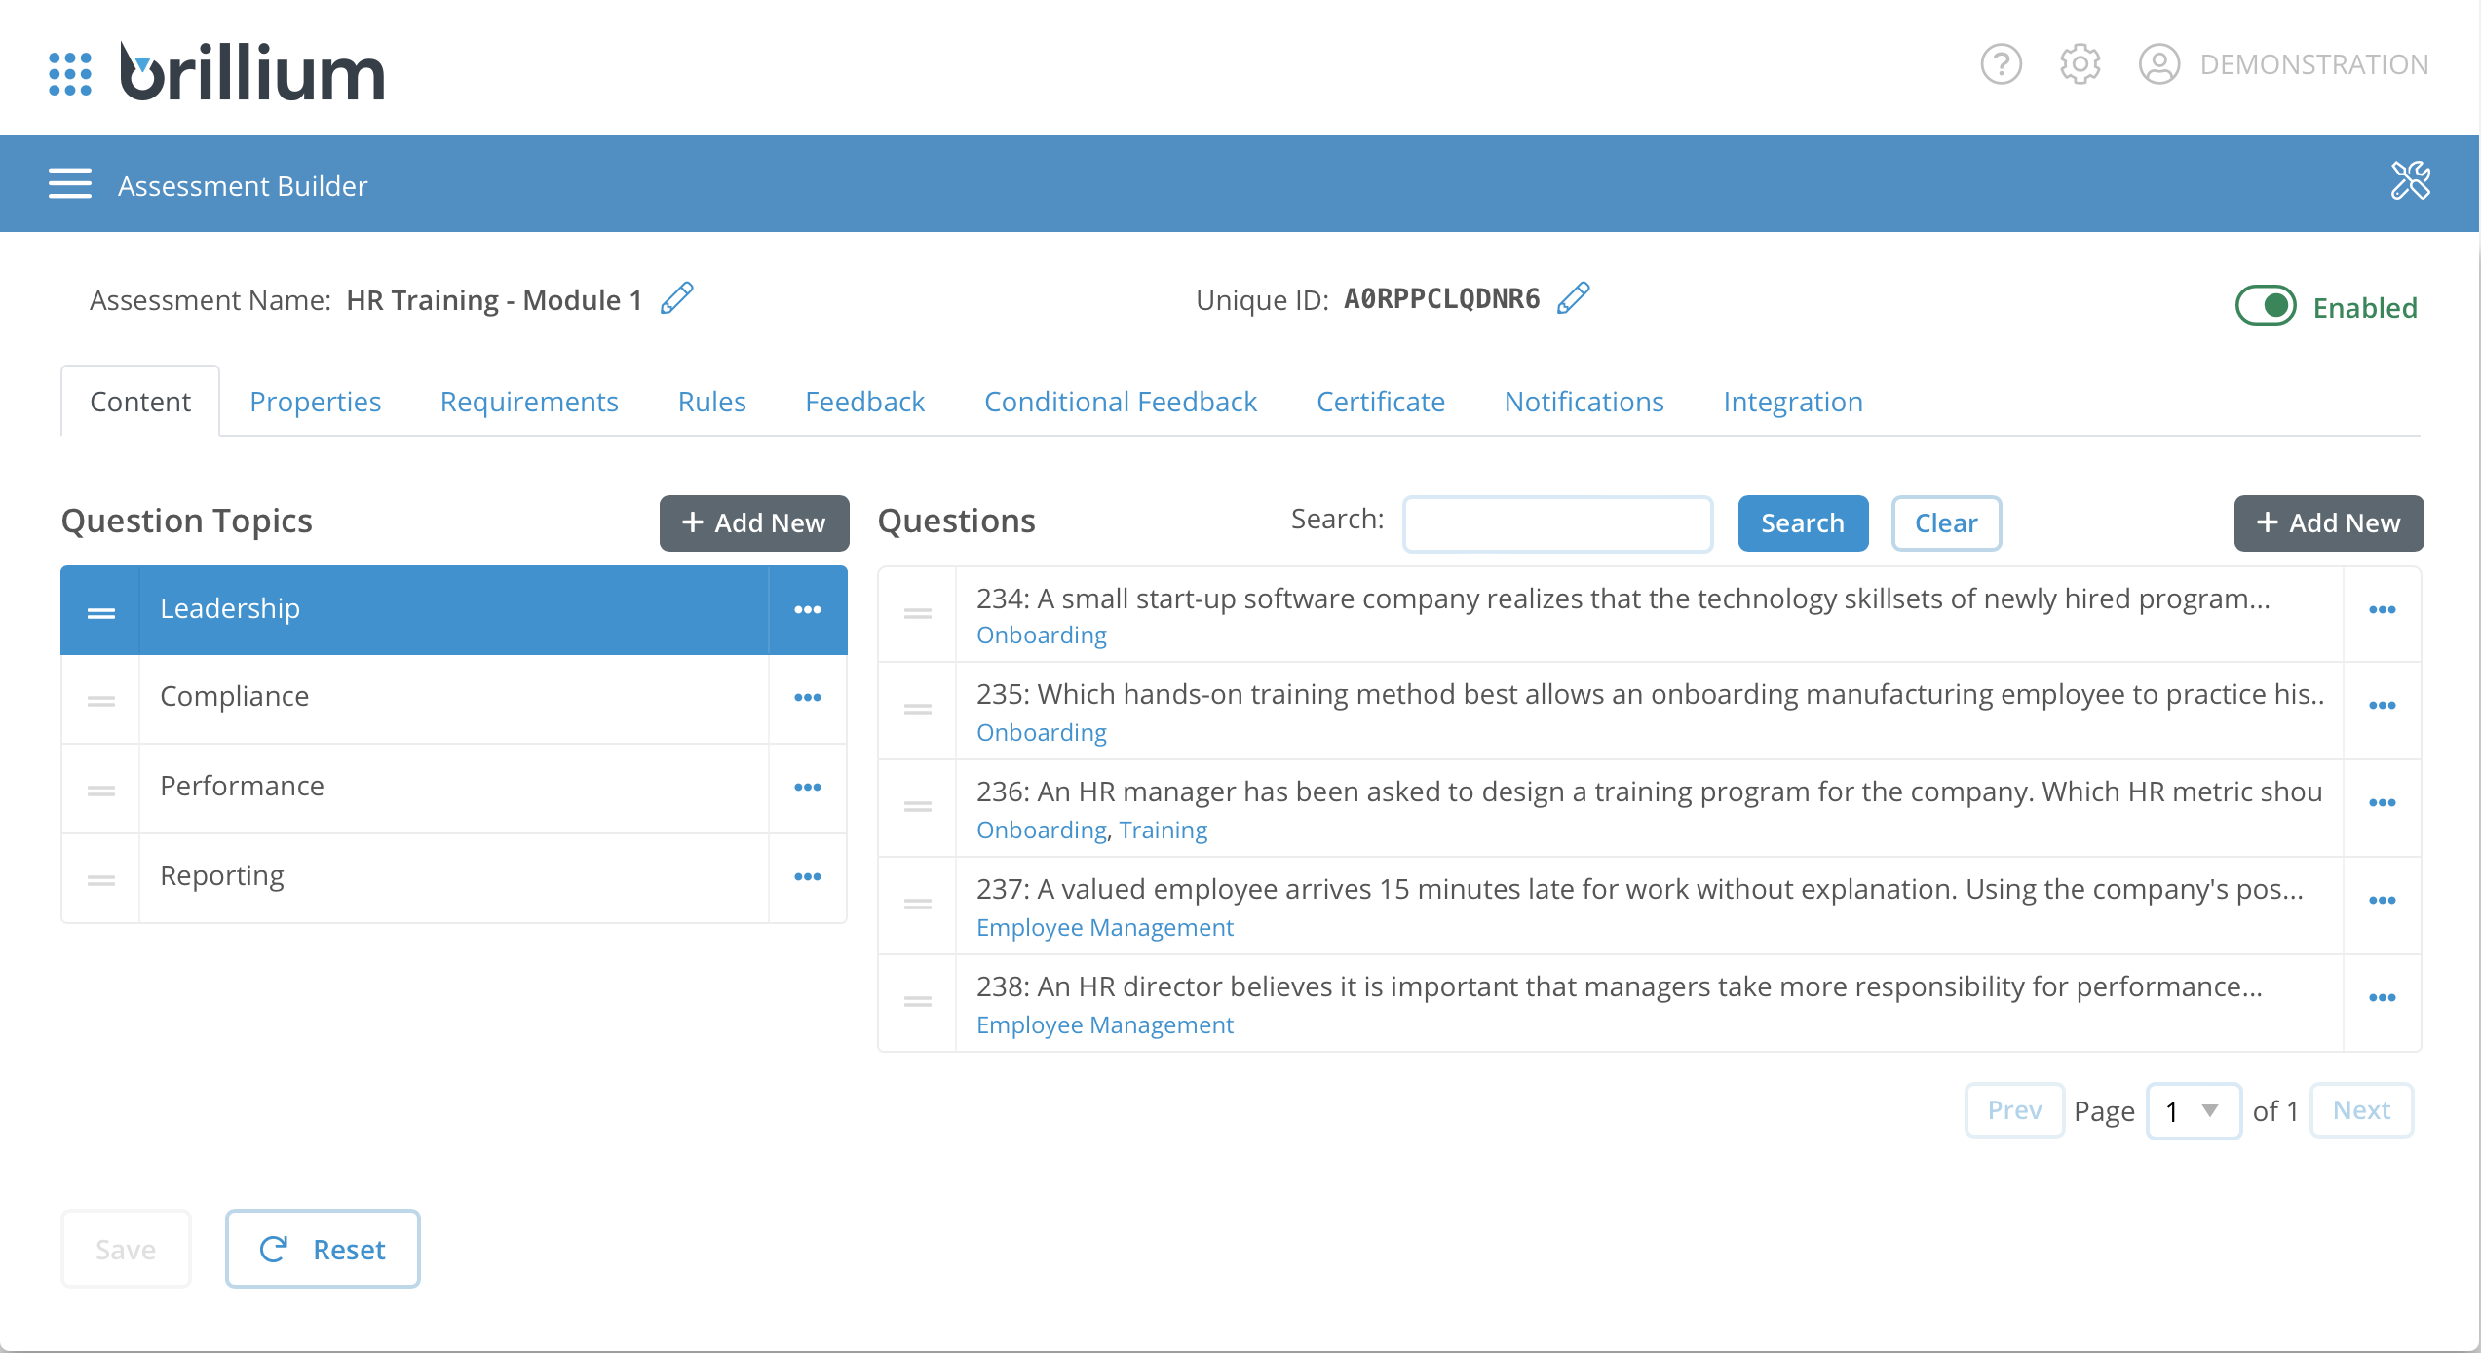Open Compliance topic more options
2481x1353 pixels.
807,698
